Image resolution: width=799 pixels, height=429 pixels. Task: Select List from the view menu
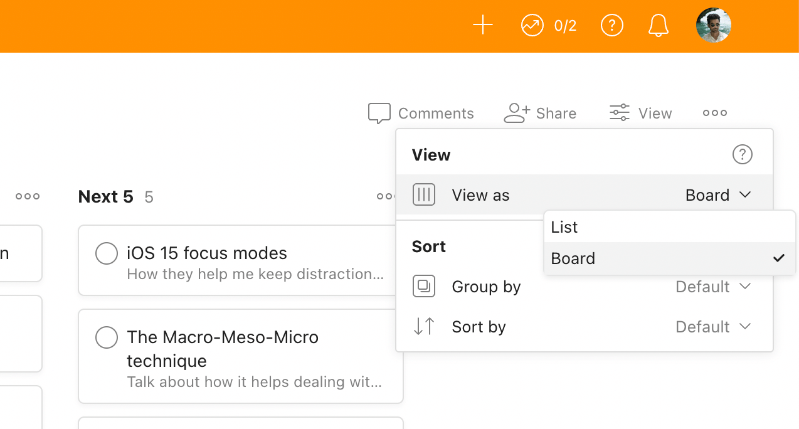(564, 227)
